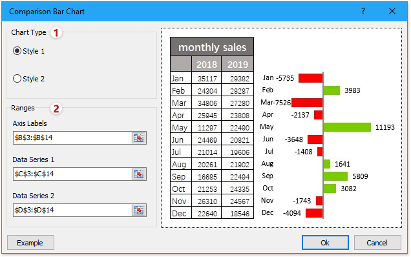411x257 pixels.
Task: Click the 2018 column header
Action: tap(207, 64)
